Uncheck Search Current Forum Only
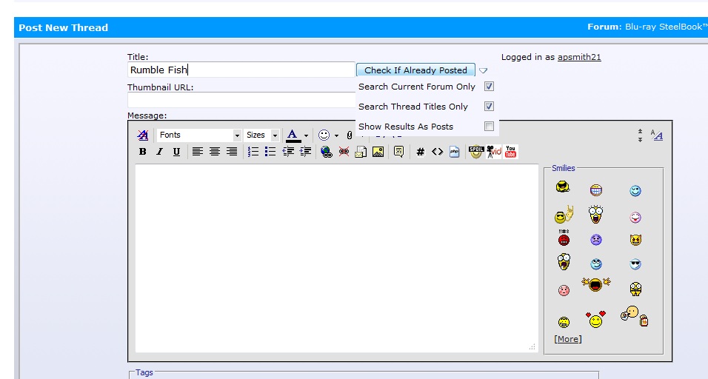The width and height of the screenshot is (708, 379). (x=489, y=86)
